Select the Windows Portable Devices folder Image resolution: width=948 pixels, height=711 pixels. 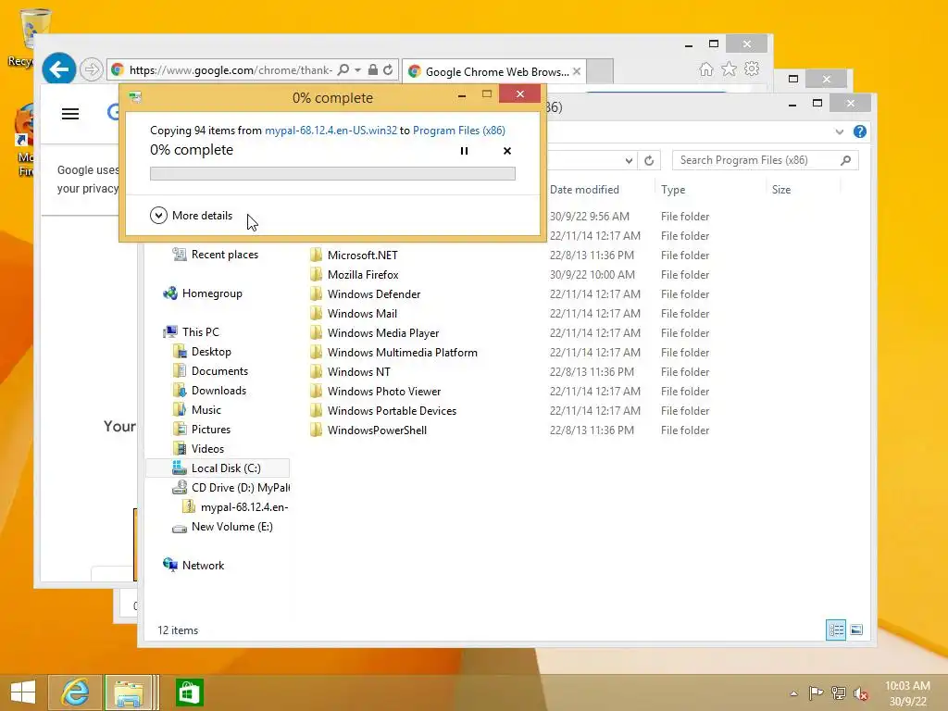[392, 410]
